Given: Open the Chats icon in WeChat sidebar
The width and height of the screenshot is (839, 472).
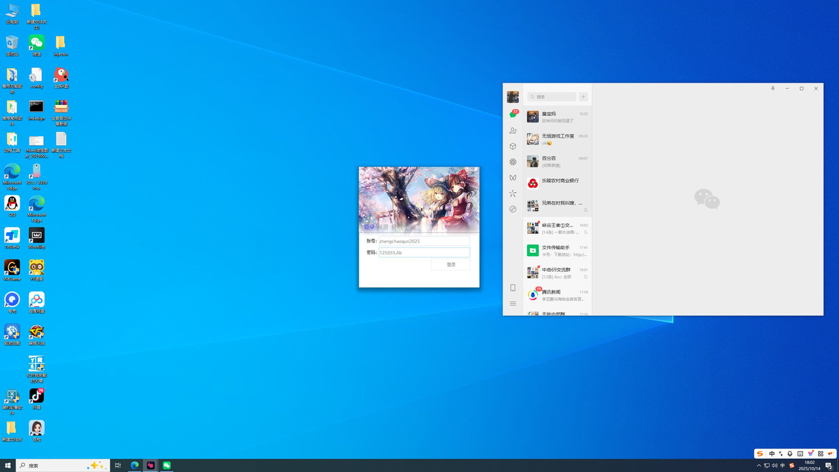Looking at the screenshot, I should [513, 115].
